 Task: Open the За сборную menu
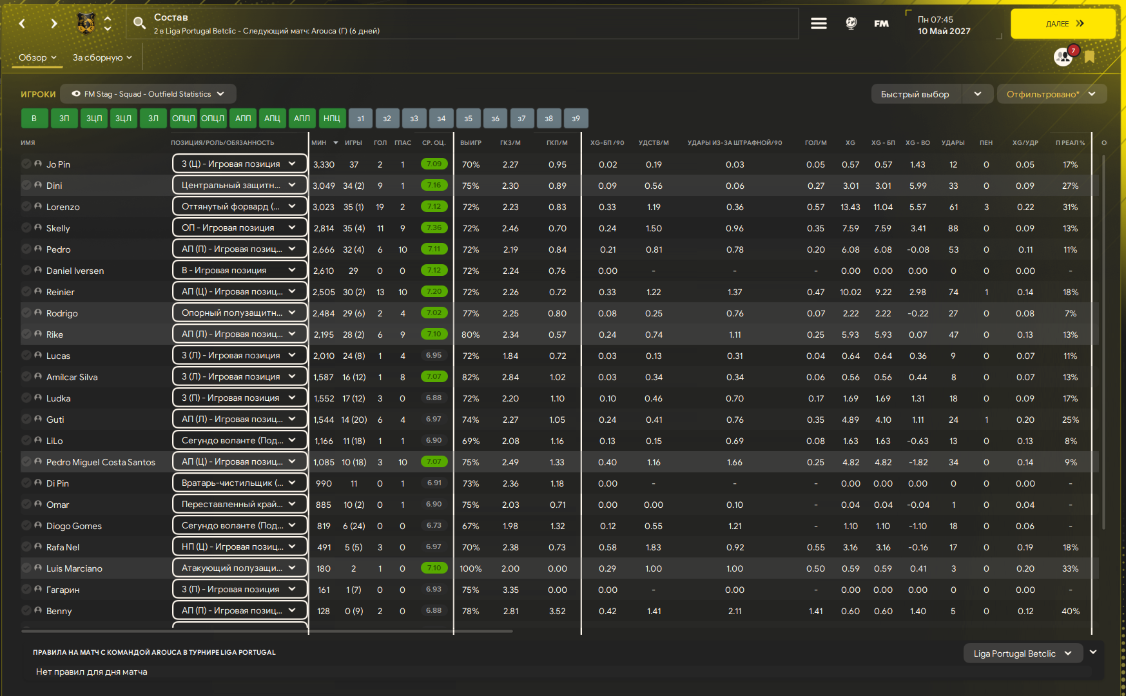click(x=102, y=57)
